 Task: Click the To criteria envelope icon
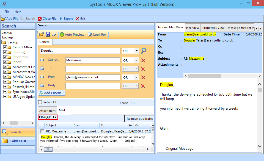coord(42,68)
